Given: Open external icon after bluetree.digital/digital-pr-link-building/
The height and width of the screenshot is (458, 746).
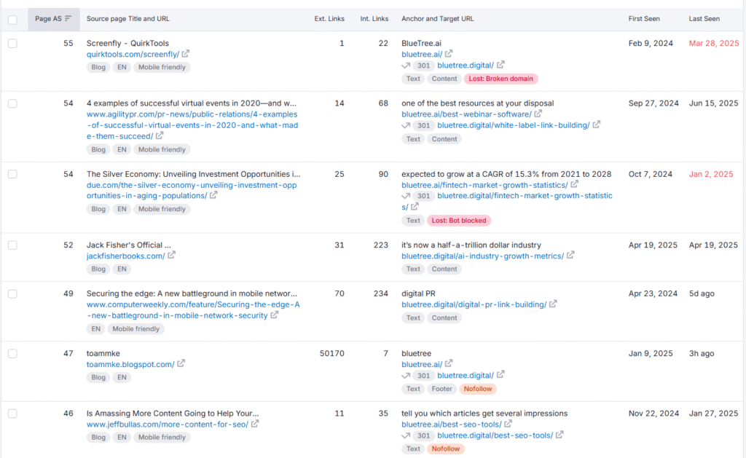Looking at the screenshot, I should (x=554, y=304).
